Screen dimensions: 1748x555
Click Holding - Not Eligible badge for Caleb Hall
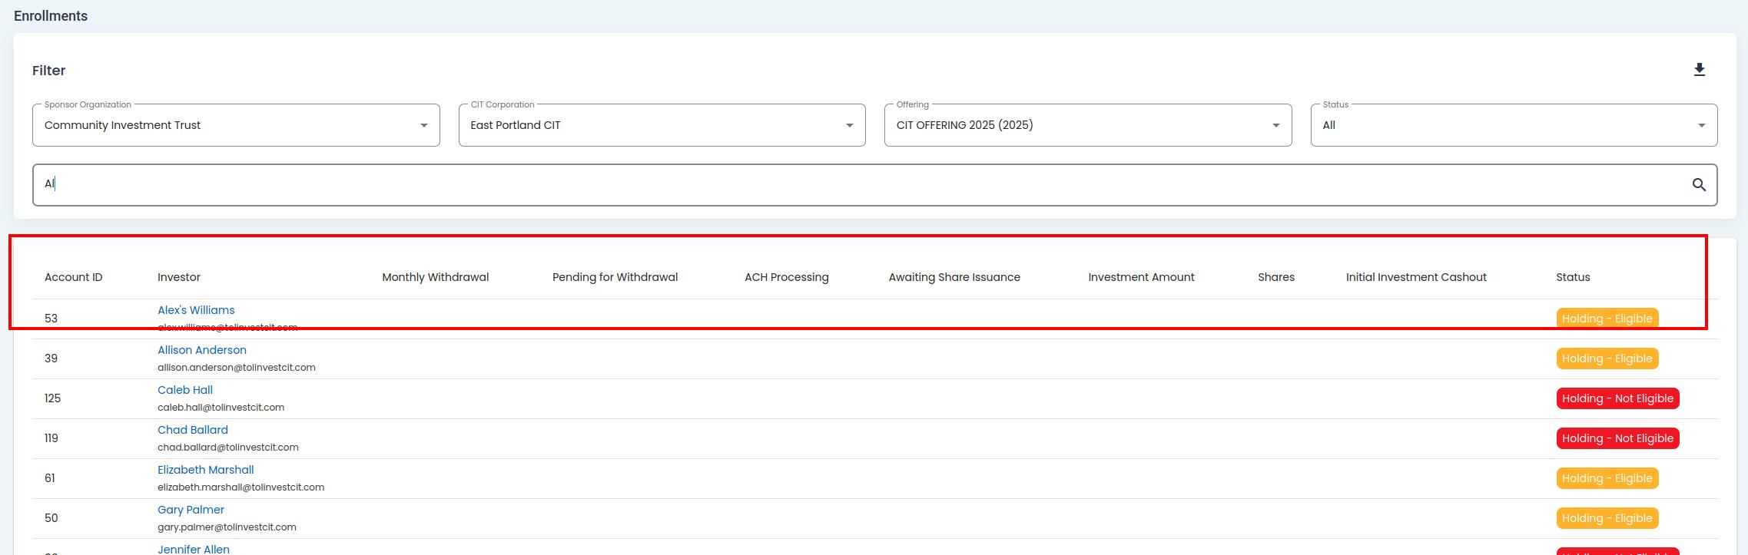[x=1617, y=398]
